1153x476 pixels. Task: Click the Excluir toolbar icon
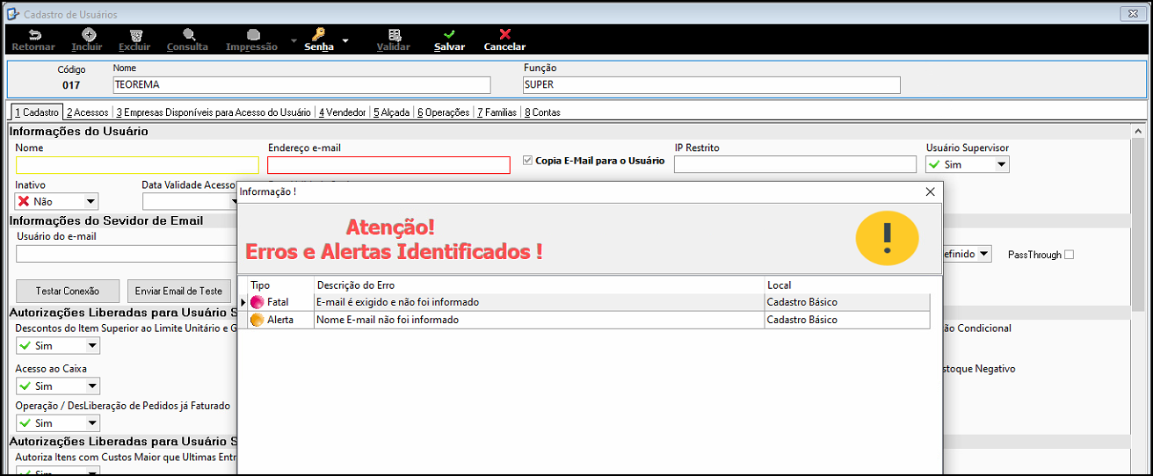tap(134, 34)
